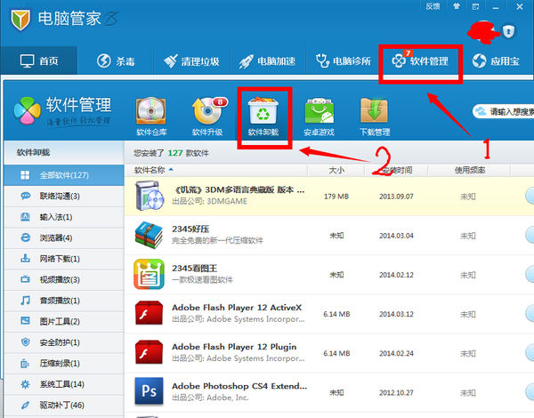The height and width of the screenshot is (418, 534).
Task: Click the shield badge next to avatar
Action: click(508, 32)
